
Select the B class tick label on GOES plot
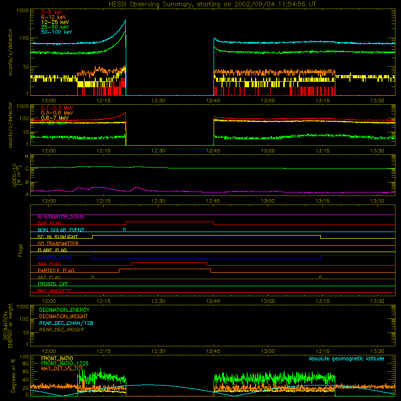point(27,182)
